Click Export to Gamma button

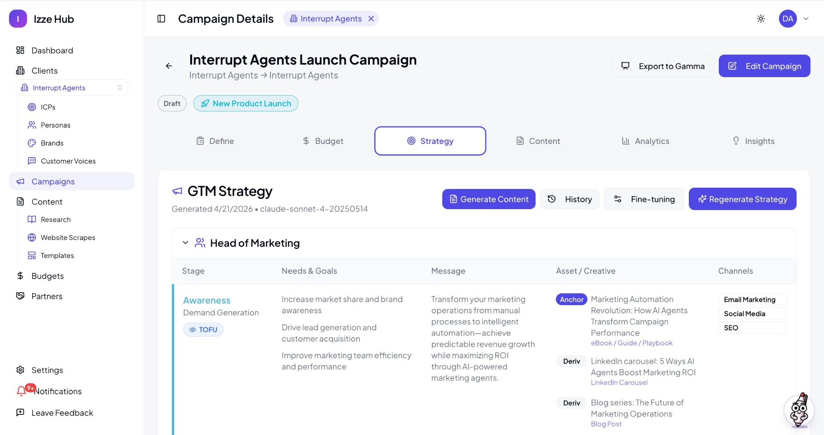point(663,66)
